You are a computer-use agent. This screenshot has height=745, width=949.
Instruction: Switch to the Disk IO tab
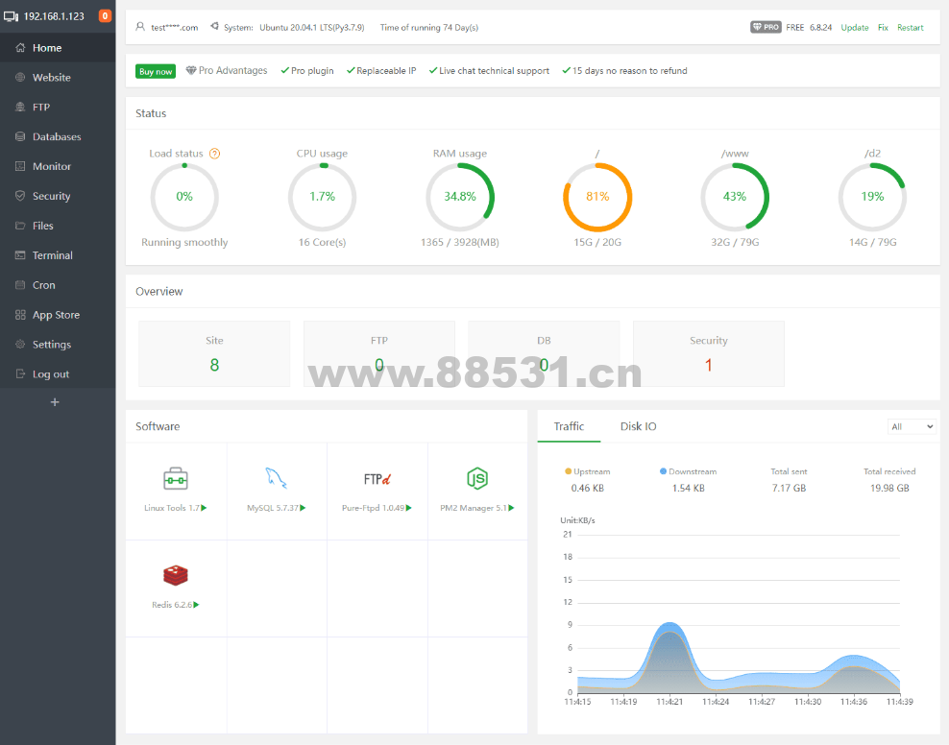pos(638,426)
